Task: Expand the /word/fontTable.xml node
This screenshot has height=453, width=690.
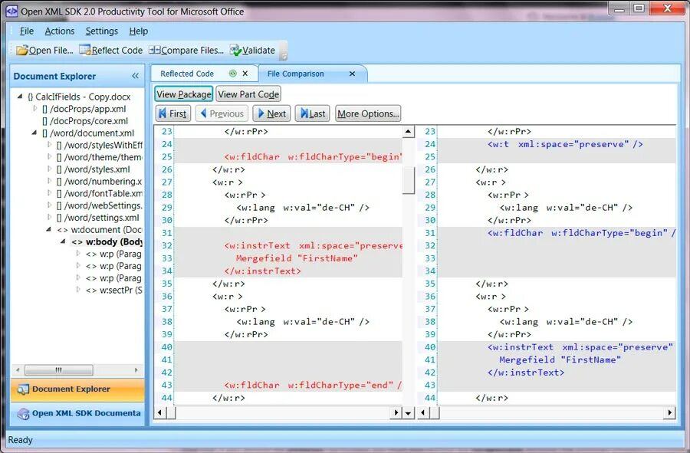Action: (49, 192)
